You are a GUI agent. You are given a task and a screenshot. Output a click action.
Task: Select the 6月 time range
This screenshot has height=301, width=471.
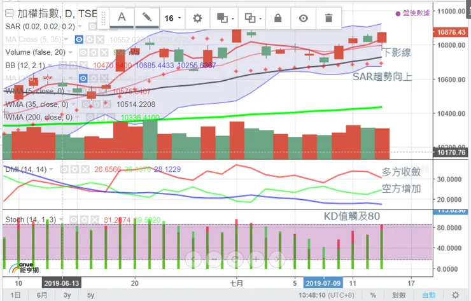[x=42, y=295]
